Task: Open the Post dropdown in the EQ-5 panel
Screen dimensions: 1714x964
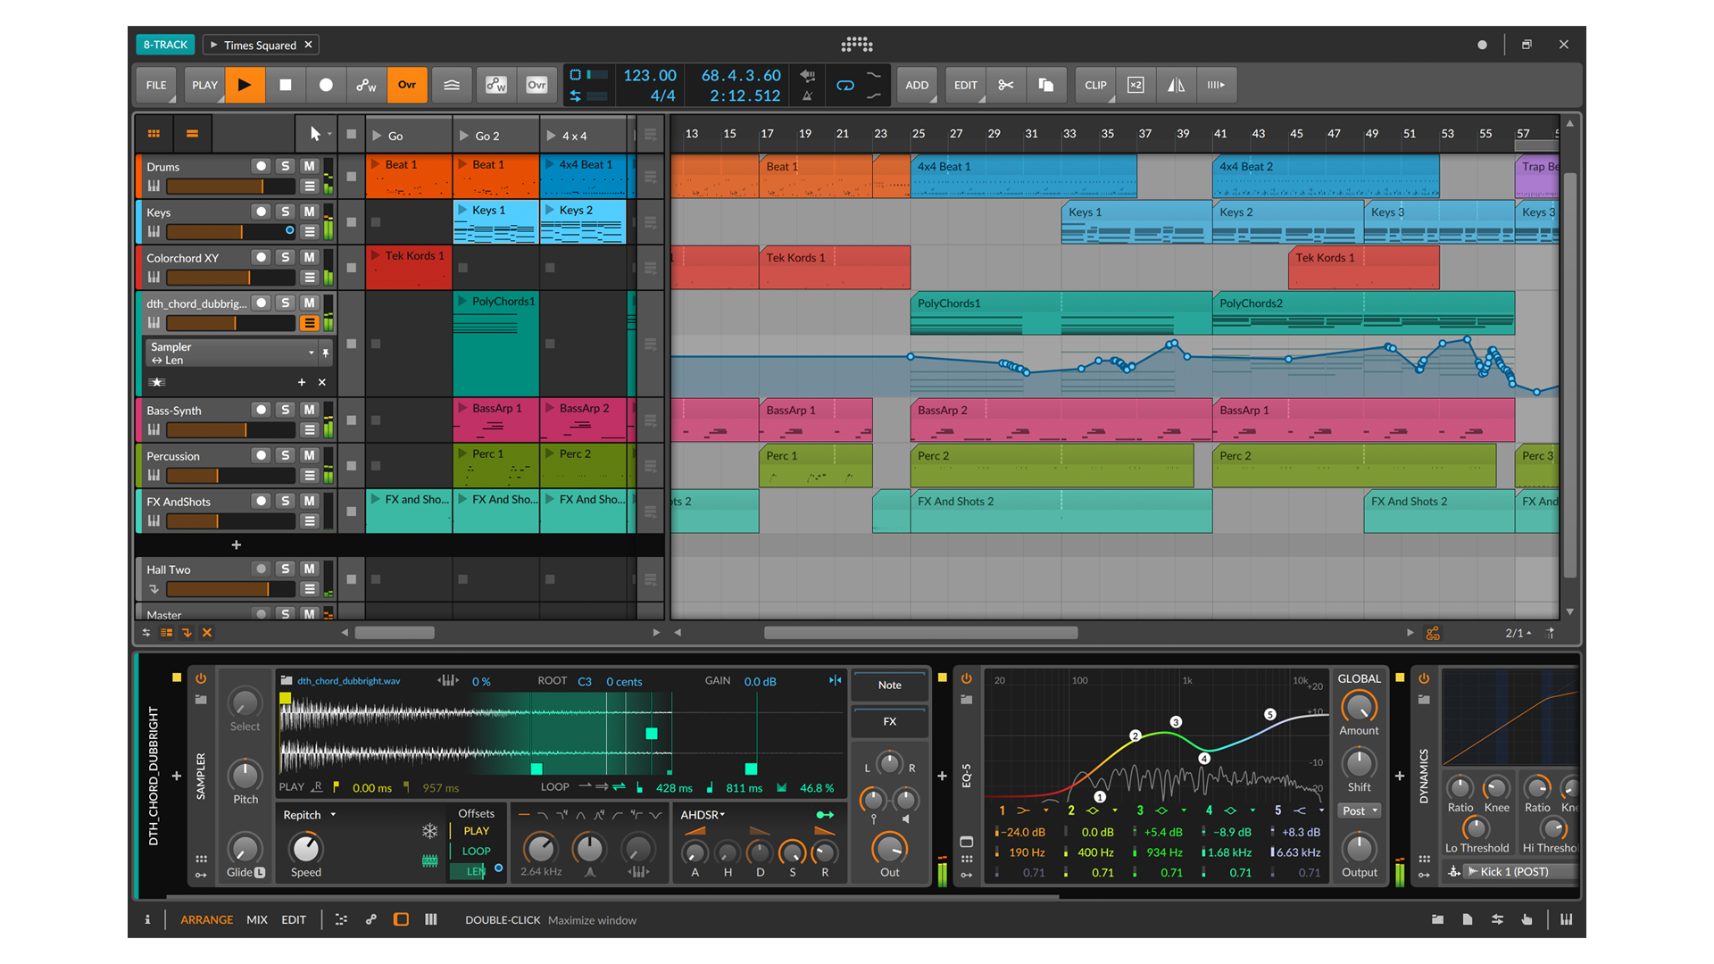Action: (x=1359, y=810)
